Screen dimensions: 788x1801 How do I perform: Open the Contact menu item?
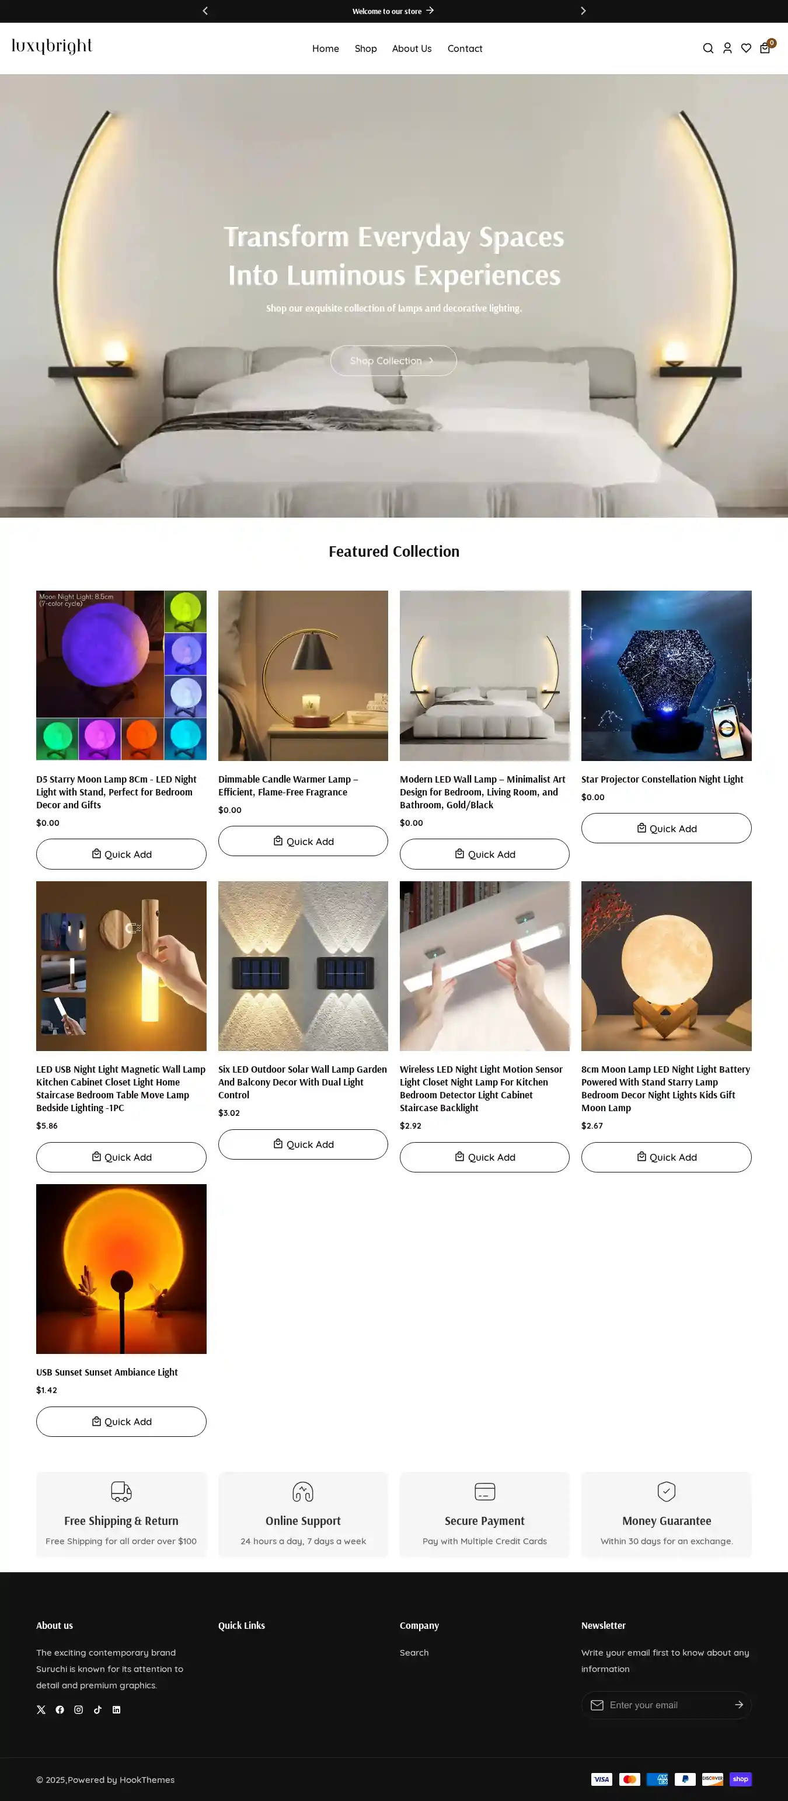[465, 48]
